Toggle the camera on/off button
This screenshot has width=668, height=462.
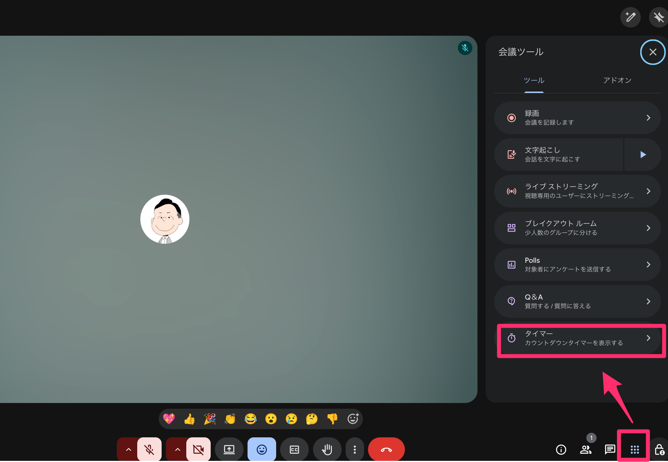(198, 450)
